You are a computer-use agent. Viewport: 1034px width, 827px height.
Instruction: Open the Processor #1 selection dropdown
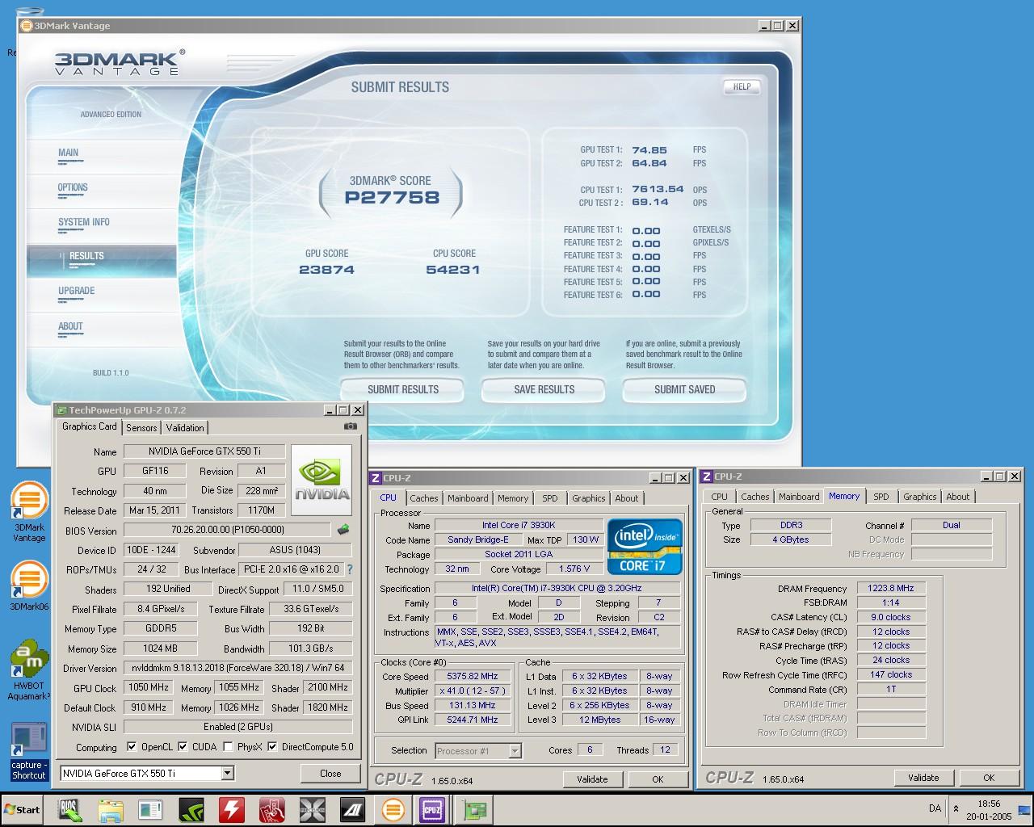(x=515, y=751)
